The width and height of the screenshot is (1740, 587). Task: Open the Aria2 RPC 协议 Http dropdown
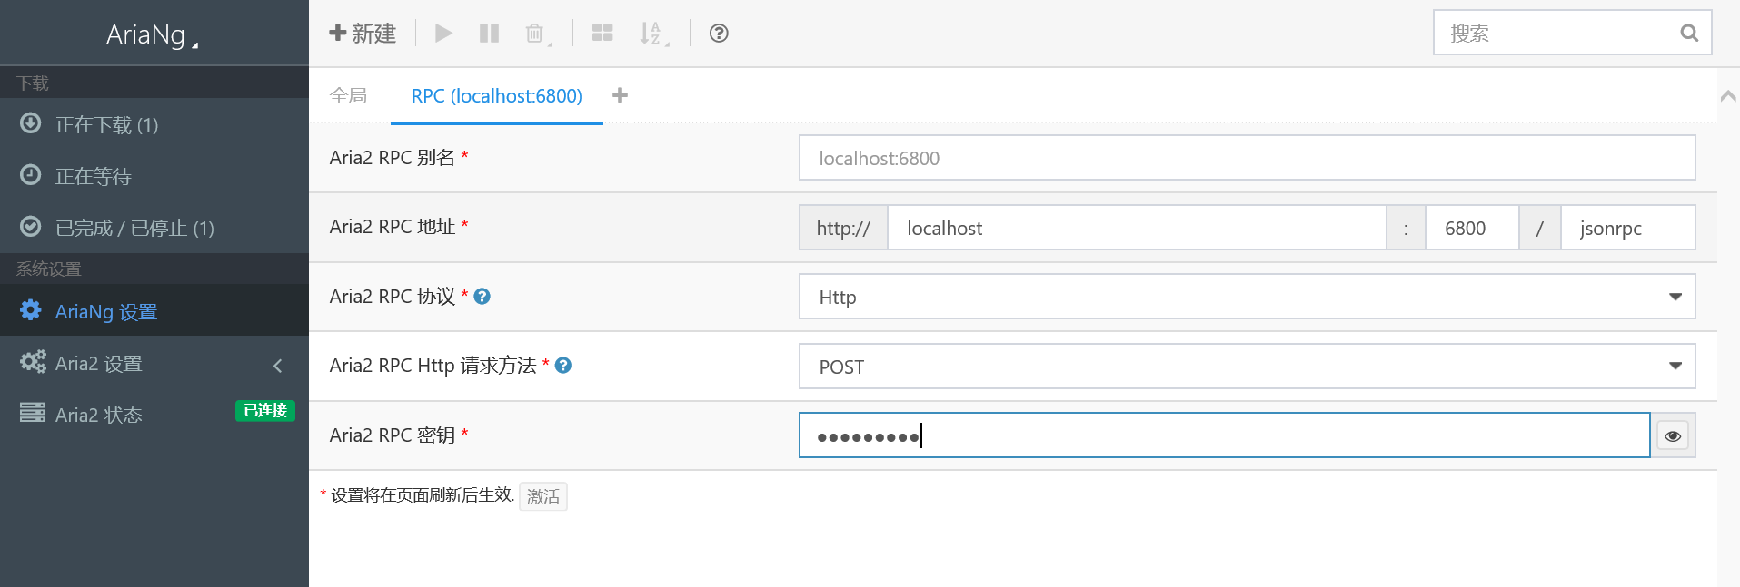1247,298
